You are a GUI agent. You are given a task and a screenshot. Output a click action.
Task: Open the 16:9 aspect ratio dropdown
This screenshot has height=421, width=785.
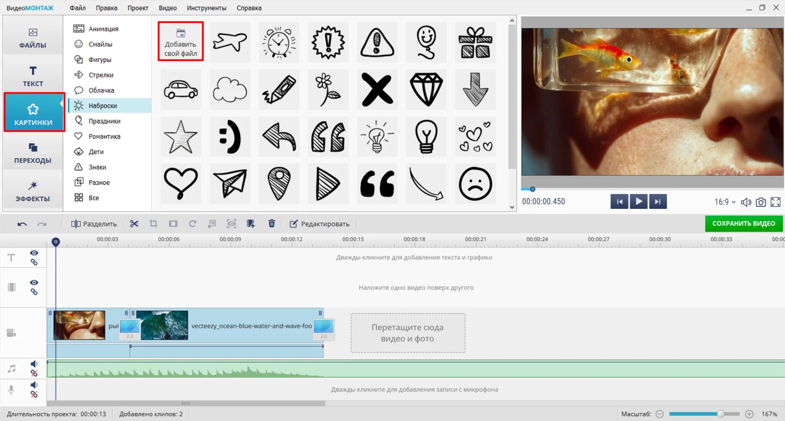724,202
